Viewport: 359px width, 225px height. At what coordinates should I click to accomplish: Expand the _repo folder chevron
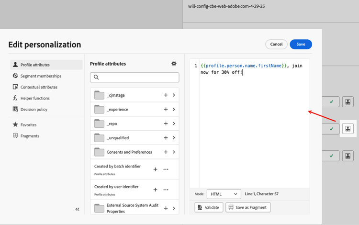(x=174, y=124)
